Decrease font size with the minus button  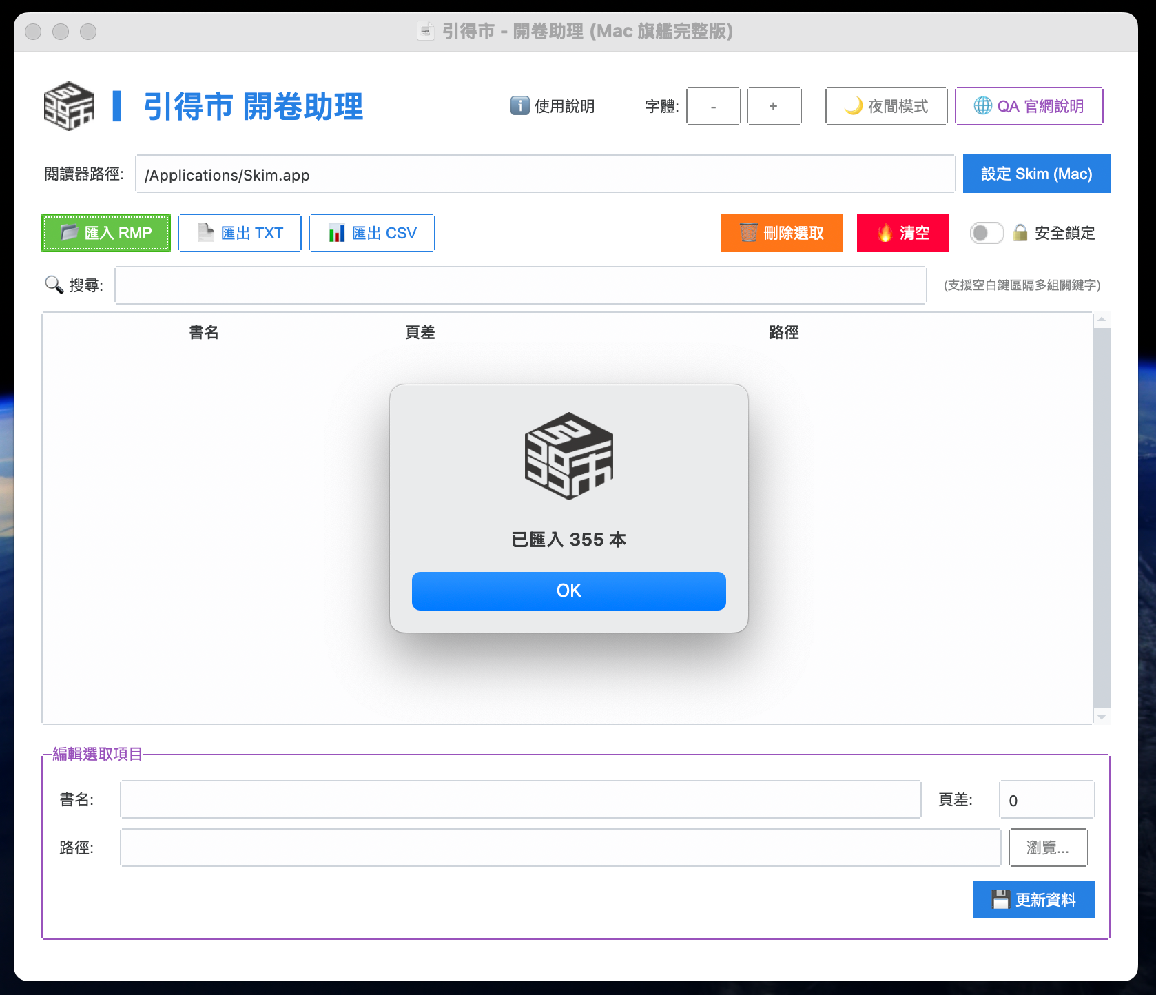713,106
